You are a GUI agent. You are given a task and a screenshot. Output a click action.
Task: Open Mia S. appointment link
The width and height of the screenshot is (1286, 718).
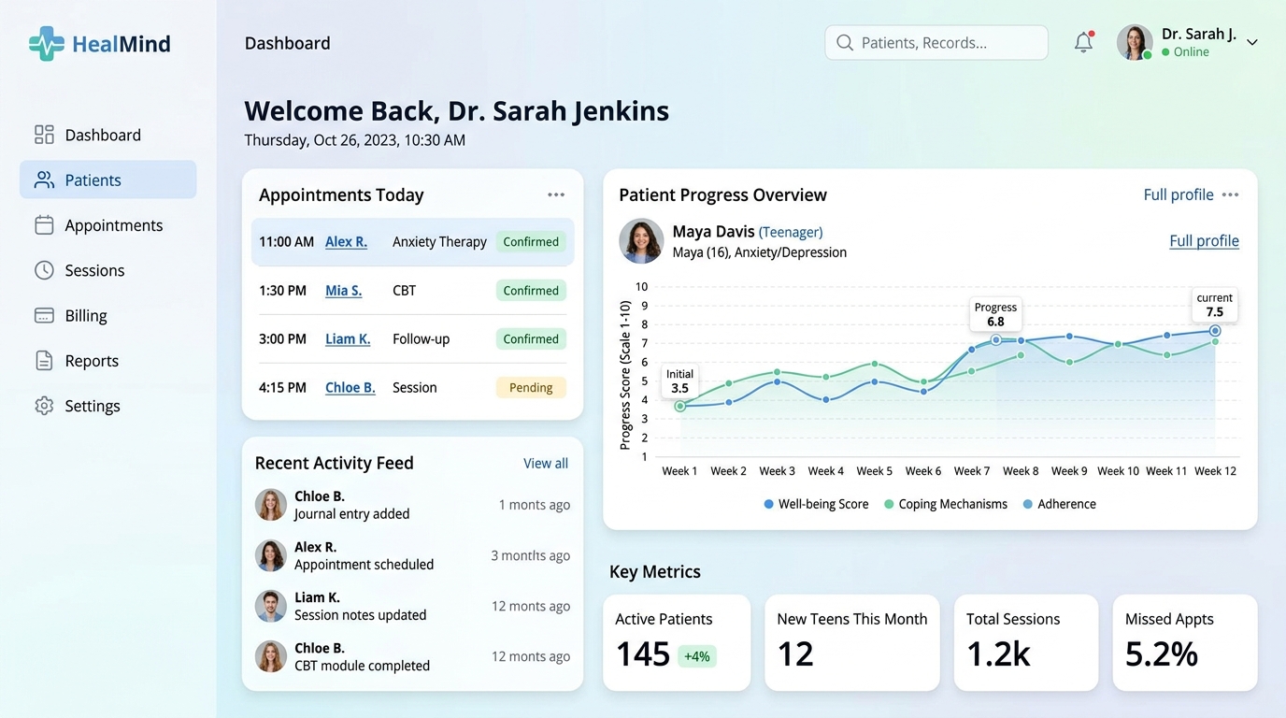[x=343, y=290]
